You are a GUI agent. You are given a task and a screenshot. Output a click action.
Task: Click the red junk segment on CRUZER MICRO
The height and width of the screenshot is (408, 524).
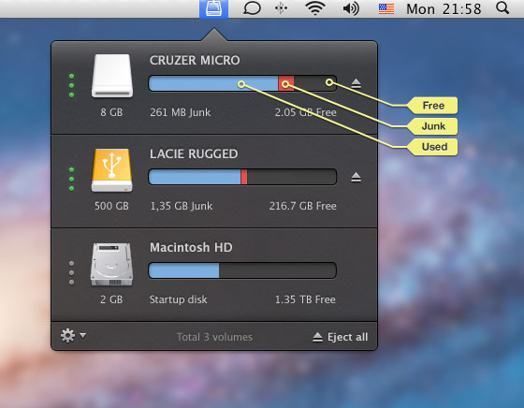tap(286, 83)
